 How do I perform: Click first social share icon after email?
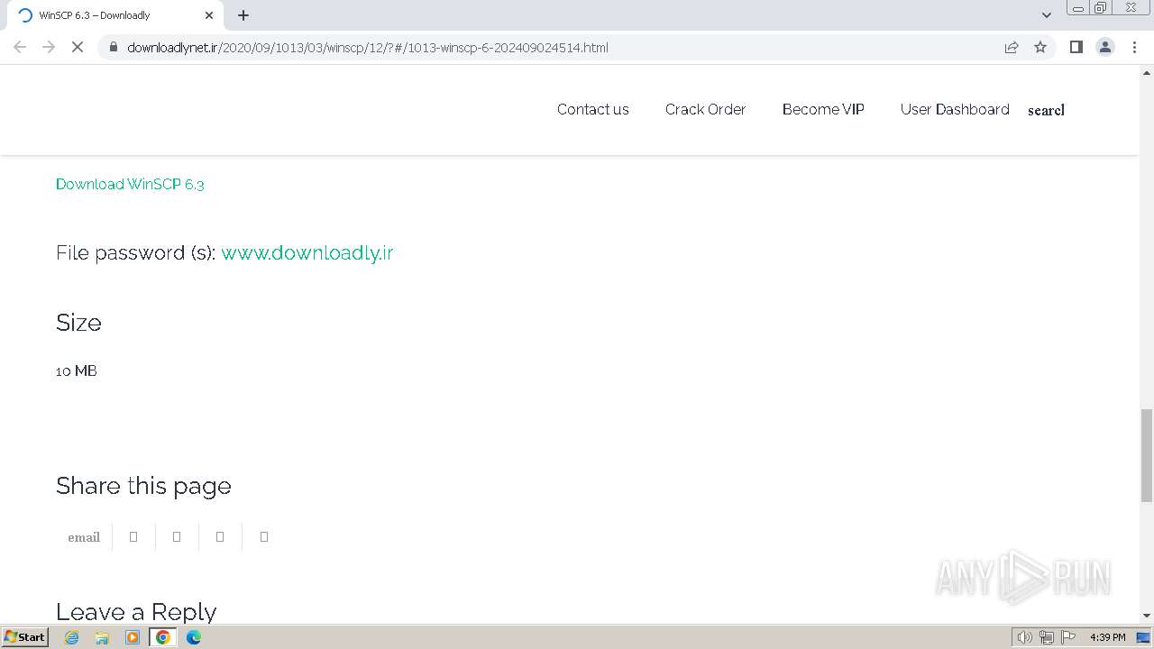click(x=133, y=536)
